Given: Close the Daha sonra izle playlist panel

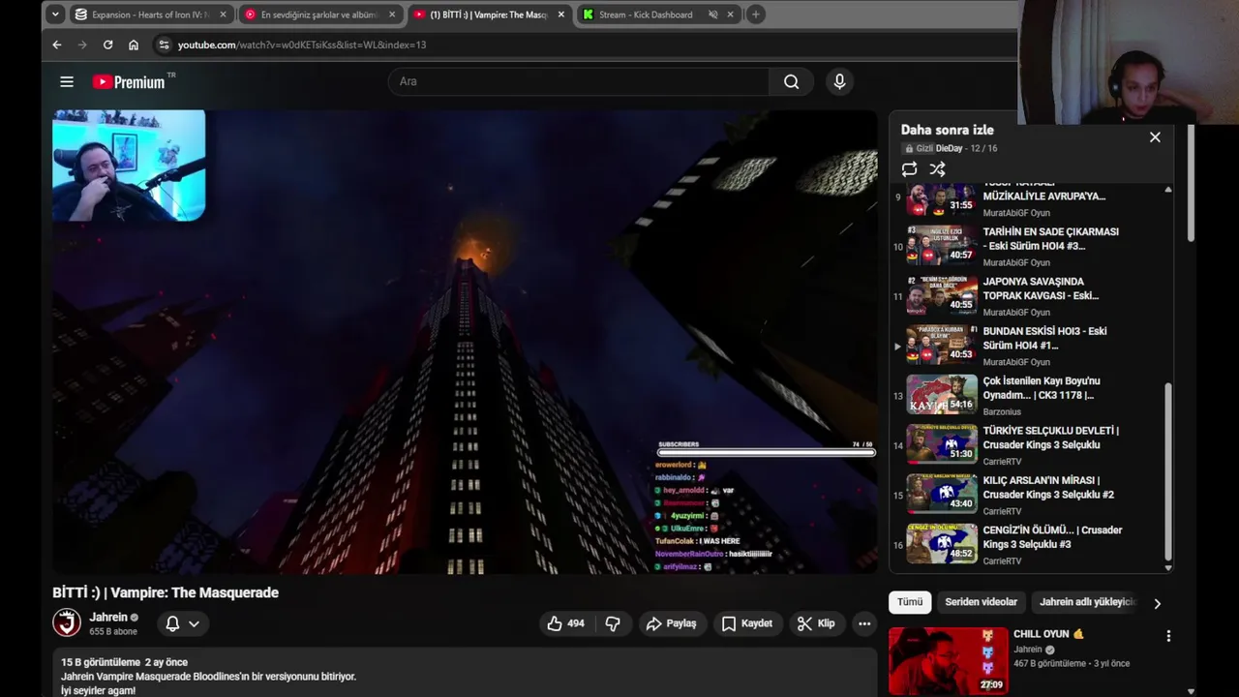Looking at the screenshot, I should 1155,137.
